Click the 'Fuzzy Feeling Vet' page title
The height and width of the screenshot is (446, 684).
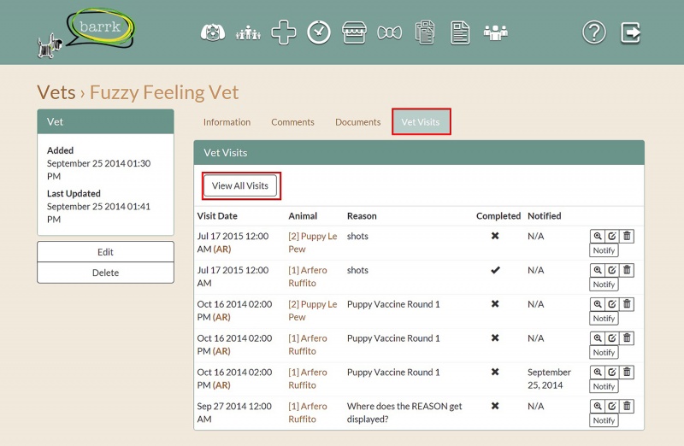[x=164, y=92]
